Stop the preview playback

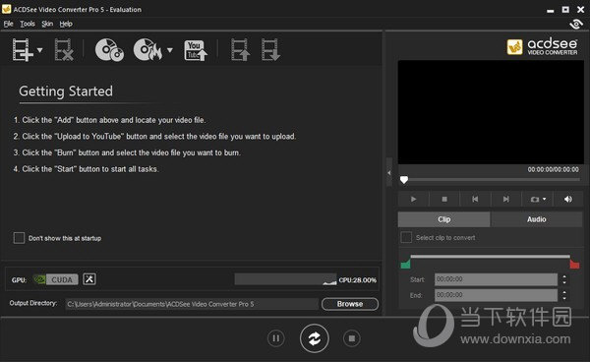point(444,199)
